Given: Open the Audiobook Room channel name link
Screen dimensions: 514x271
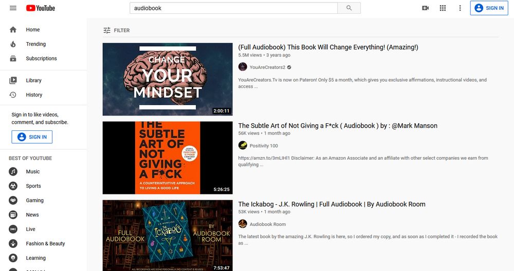Looking at the screenshot, I should [x=267, y=224].
